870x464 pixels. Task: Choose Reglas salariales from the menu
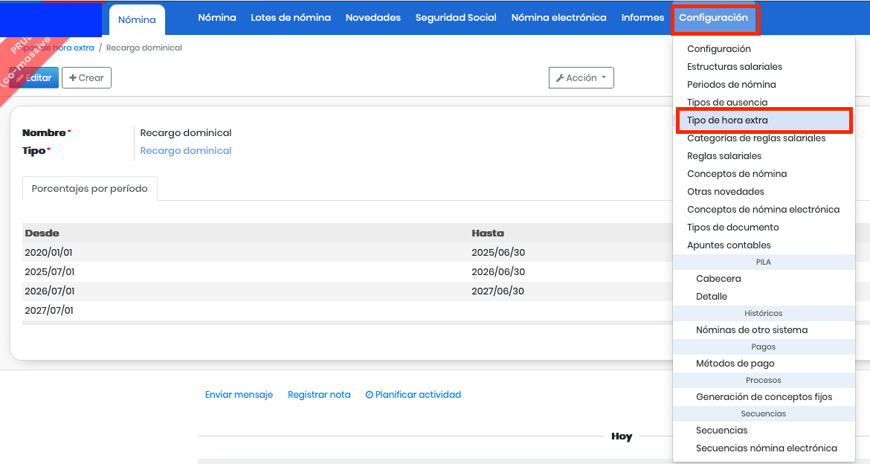tap(724, 156)
